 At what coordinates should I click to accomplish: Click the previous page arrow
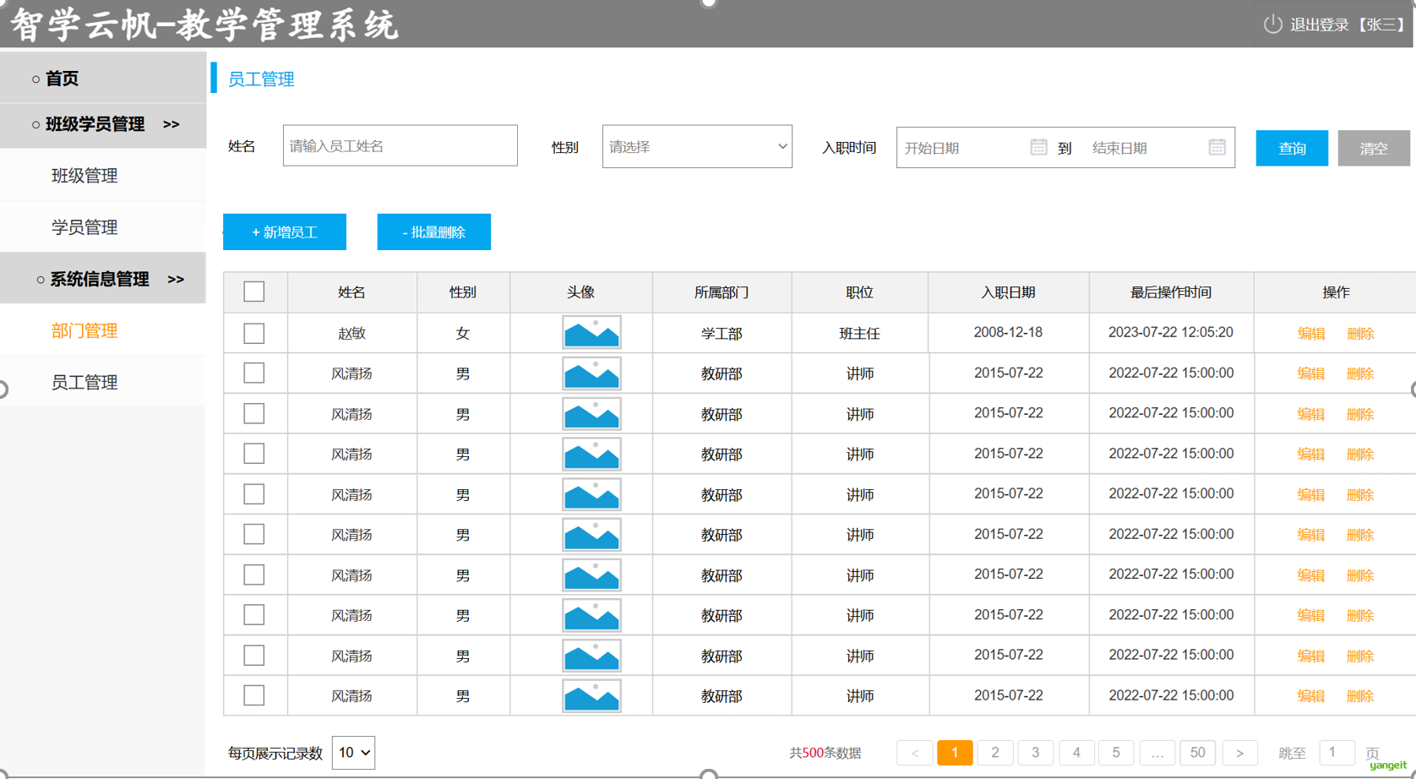click(x=915, y=752)
